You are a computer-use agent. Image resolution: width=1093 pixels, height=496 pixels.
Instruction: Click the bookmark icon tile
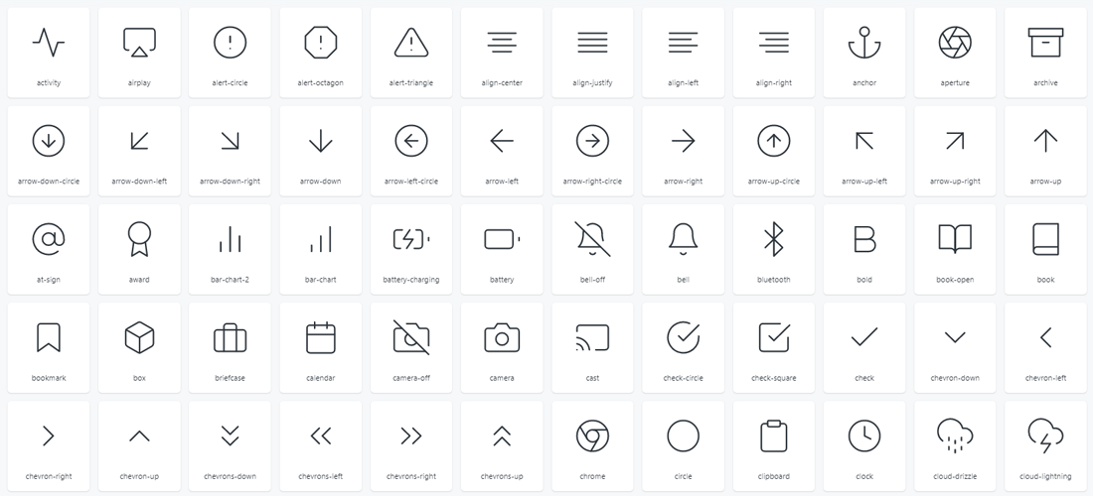[49, 338]
